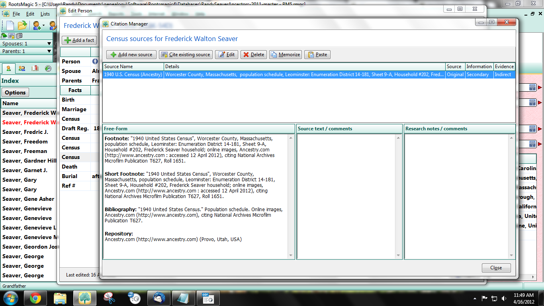Memorize the selected source citation
This screenshot has height=306, width=544.
[285, 55]
